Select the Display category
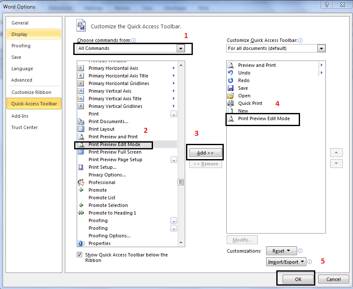The width and height of the screenshot is (353, 289). (x=34, y=34)
